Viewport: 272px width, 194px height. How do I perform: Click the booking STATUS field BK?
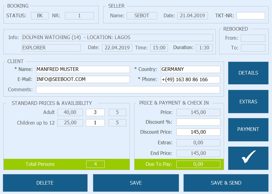40,16
